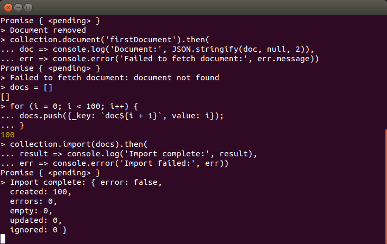387x244 pixels.
Task: Close the terminal window
Action: coord(8,8)
